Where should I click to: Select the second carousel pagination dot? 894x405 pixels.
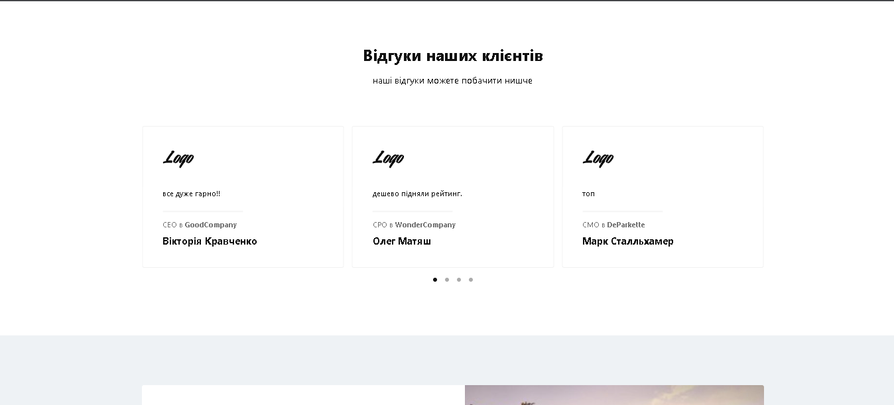[x=447, y=280]
